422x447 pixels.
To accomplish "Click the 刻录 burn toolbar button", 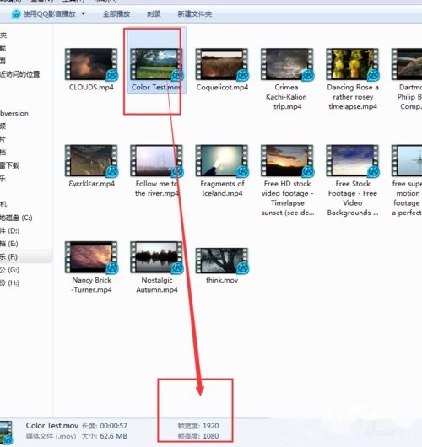I will (x=154, y=14).
